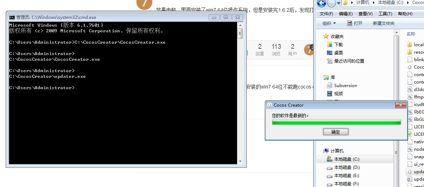
Task: Select the node DLL file icon
Action: pyautogui.click(x=409, y=149)
